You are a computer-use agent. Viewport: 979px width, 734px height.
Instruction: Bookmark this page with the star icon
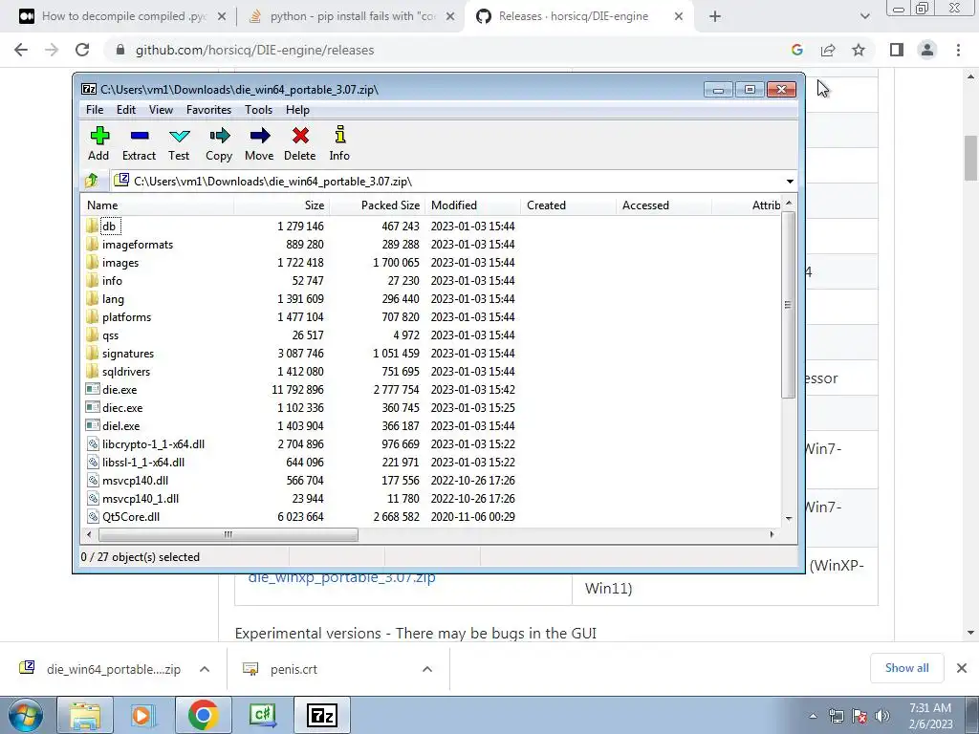tap(859, 50)
